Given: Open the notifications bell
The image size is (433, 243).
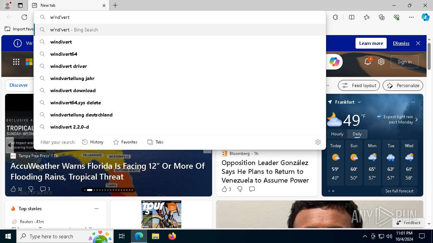Looking at the screenshot, I should pyautogui.click(x=368, y=62).
